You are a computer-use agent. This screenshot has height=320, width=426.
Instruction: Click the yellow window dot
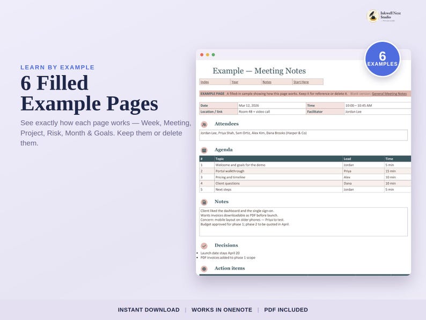pyautogui.click(x=208, y=55)
